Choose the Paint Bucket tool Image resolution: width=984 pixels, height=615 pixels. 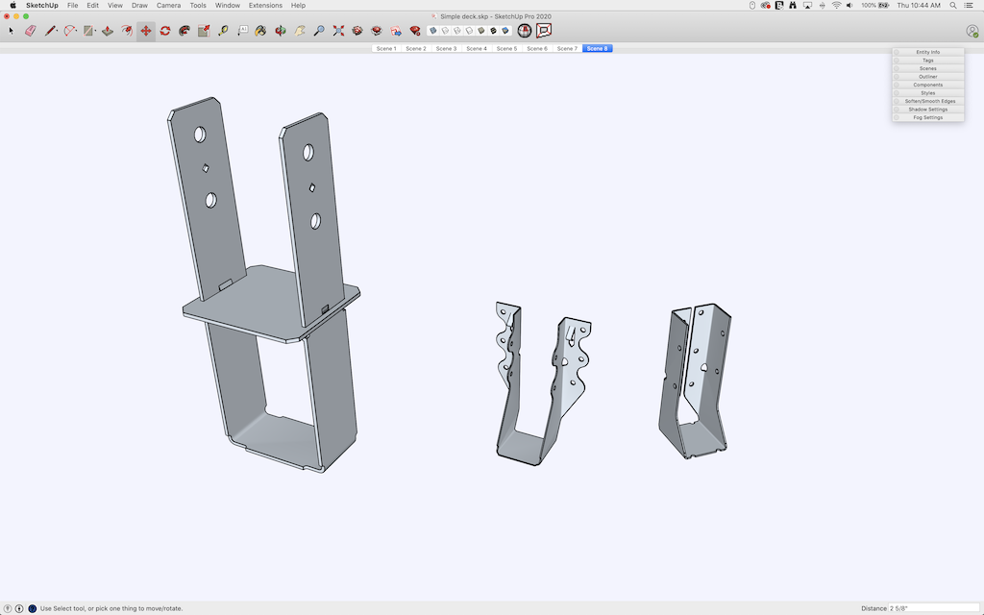(260, 31)
